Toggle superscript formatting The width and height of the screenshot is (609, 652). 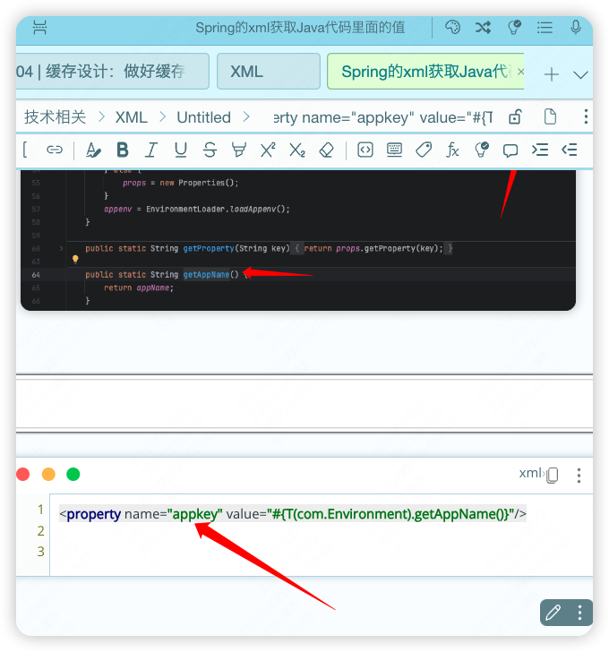268,150
